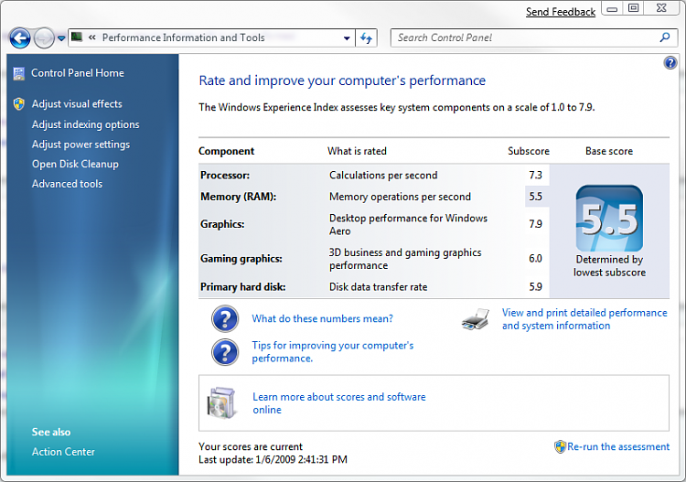Image resolution: width=686 pixels, height=482 pixels.
Task: Click Determined by lowest subscore caption
Action: pos(609,266)
